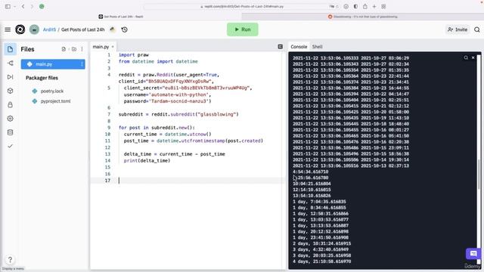The width and height of the screenshot is (484, 272).
Task: Click the import praw code line
Action: (134, 55)
